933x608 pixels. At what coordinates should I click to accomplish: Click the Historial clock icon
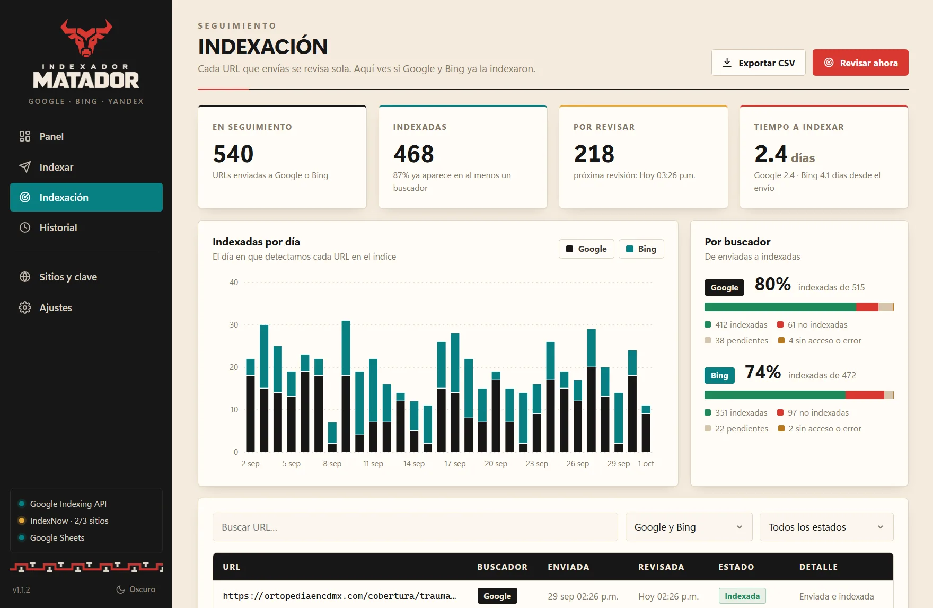(x=25, y=227)
